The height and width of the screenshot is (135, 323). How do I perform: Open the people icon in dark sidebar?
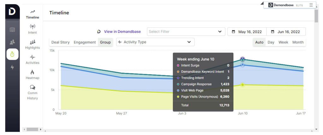pyautogui.click(x=12, y=42)
